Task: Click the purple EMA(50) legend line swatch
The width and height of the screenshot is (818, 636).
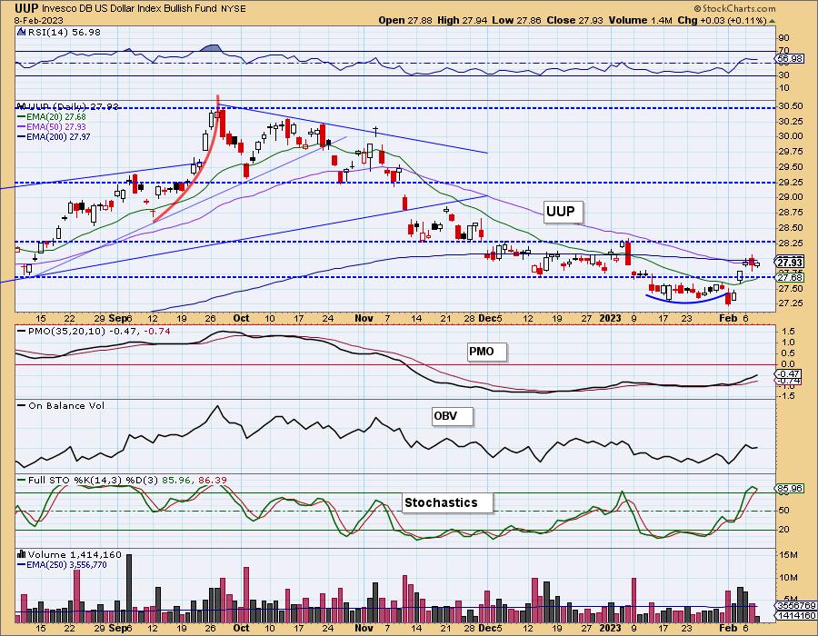Action: point(22,127)
